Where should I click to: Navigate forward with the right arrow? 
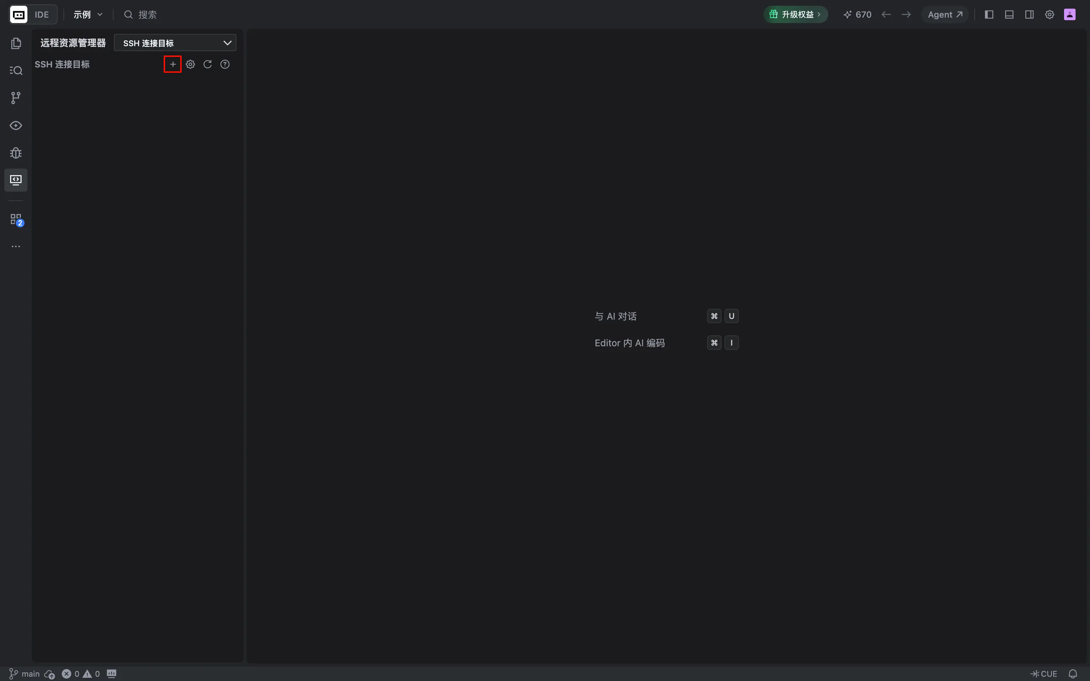point(906,14)
